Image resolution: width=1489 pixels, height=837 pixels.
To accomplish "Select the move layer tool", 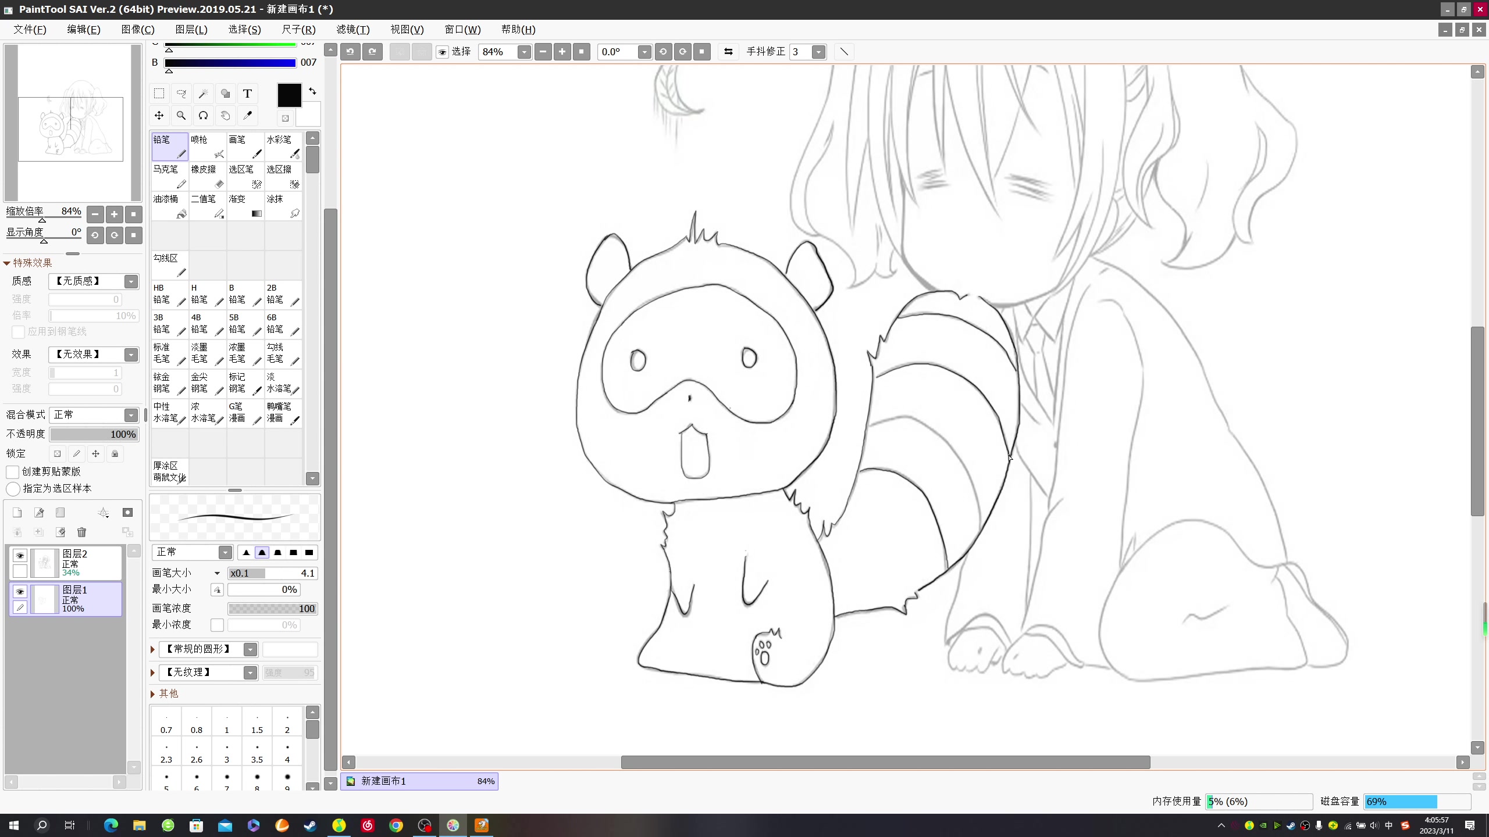I will (159, 116).
